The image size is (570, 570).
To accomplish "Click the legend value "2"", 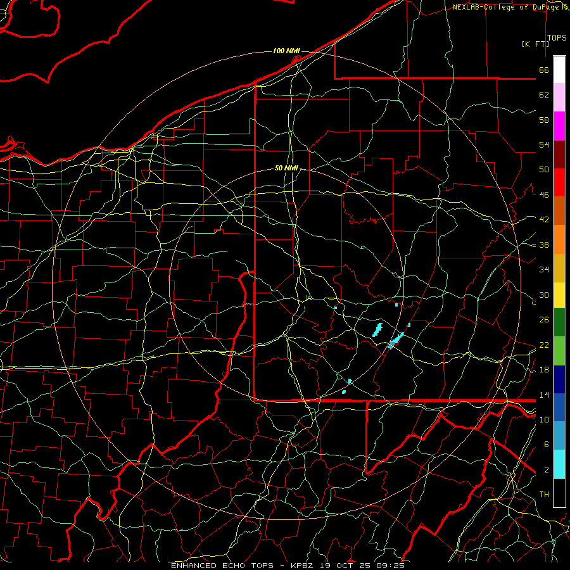I will point(547,470).
